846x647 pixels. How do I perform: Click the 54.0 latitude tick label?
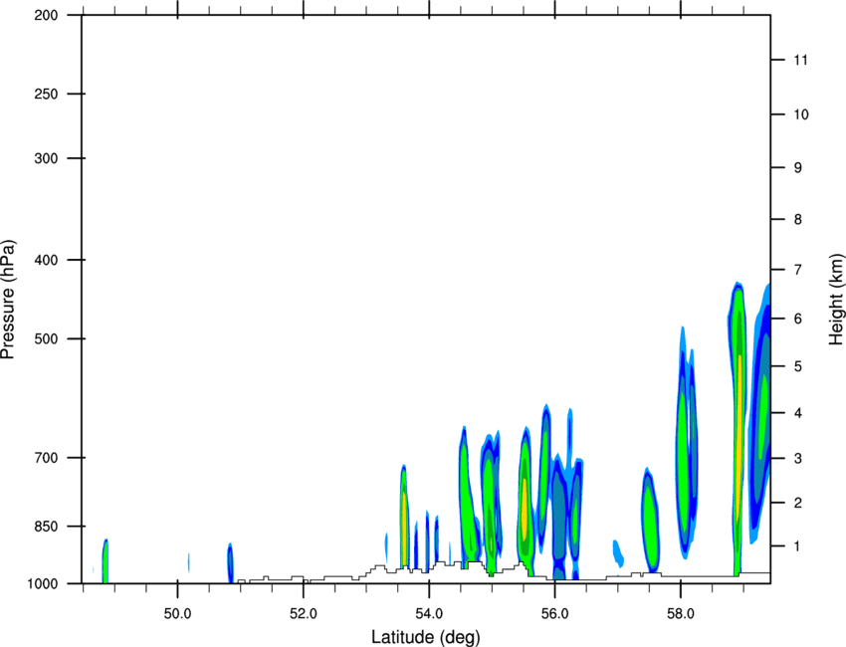tap(429, 614)
